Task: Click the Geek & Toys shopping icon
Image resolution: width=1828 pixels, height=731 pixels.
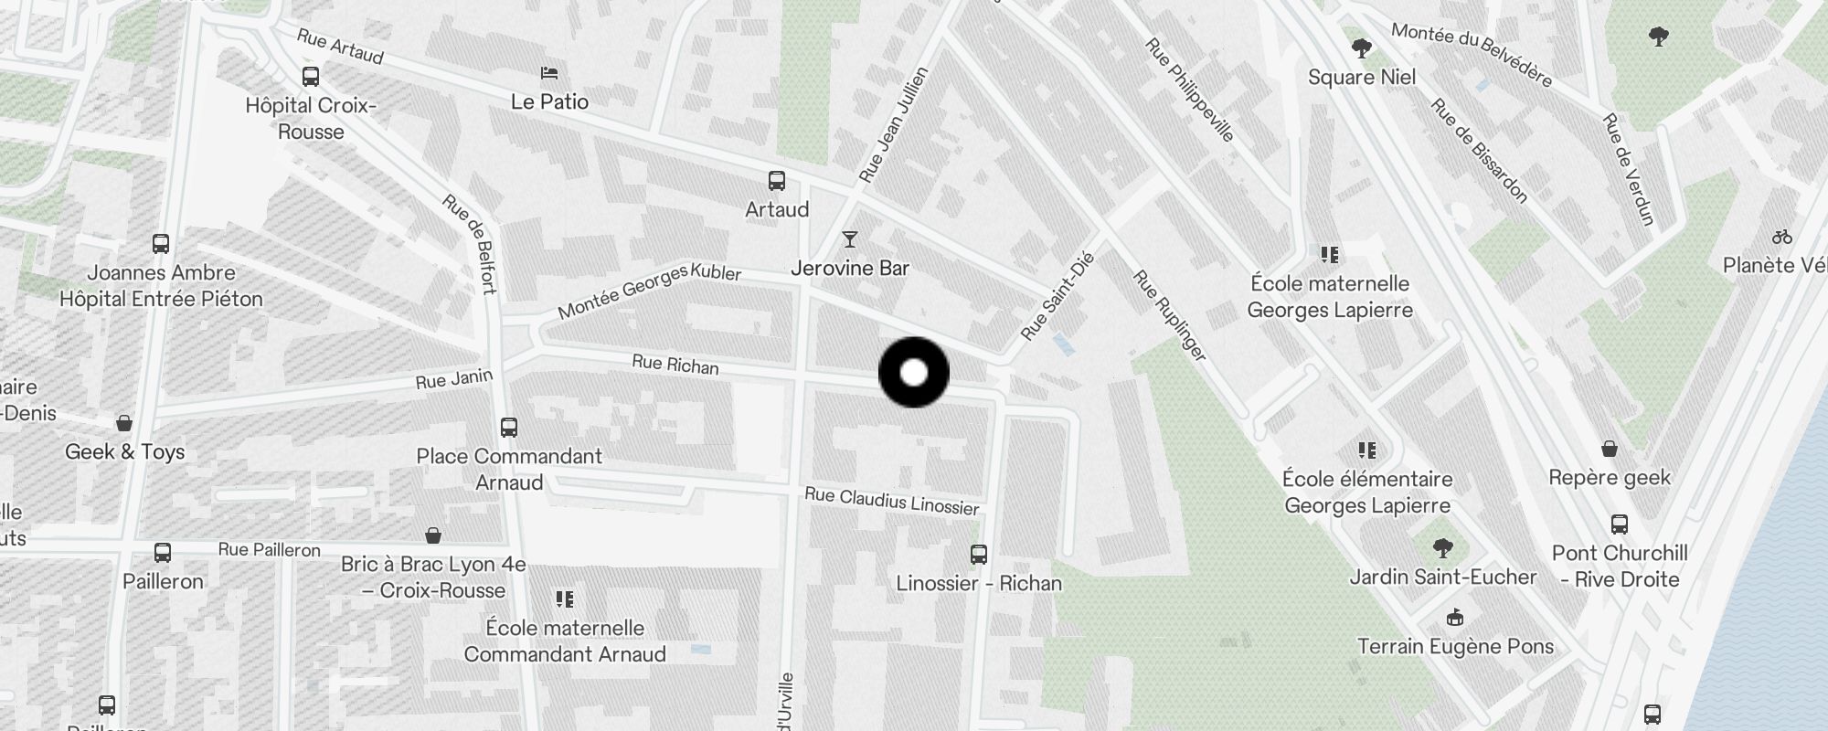Action: (x=124, y=423)
